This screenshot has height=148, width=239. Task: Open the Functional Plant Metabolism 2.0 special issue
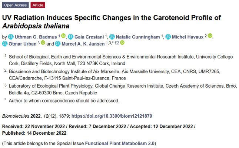point(120,143)
